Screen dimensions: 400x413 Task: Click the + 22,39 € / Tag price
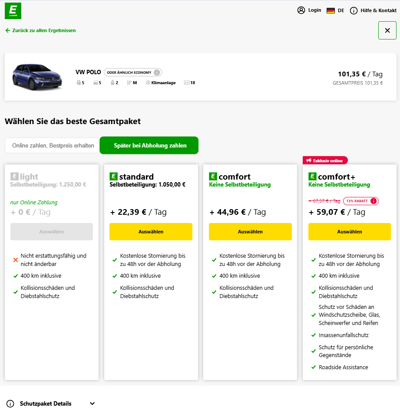coord(138,212)
